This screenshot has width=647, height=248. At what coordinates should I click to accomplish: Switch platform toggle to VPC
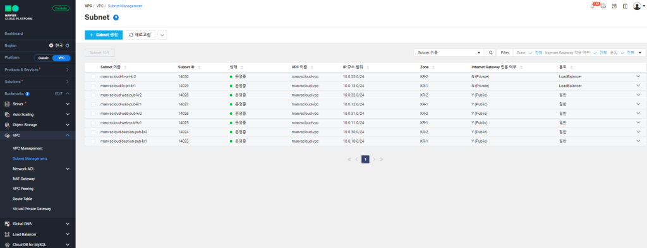pos(61,58)
